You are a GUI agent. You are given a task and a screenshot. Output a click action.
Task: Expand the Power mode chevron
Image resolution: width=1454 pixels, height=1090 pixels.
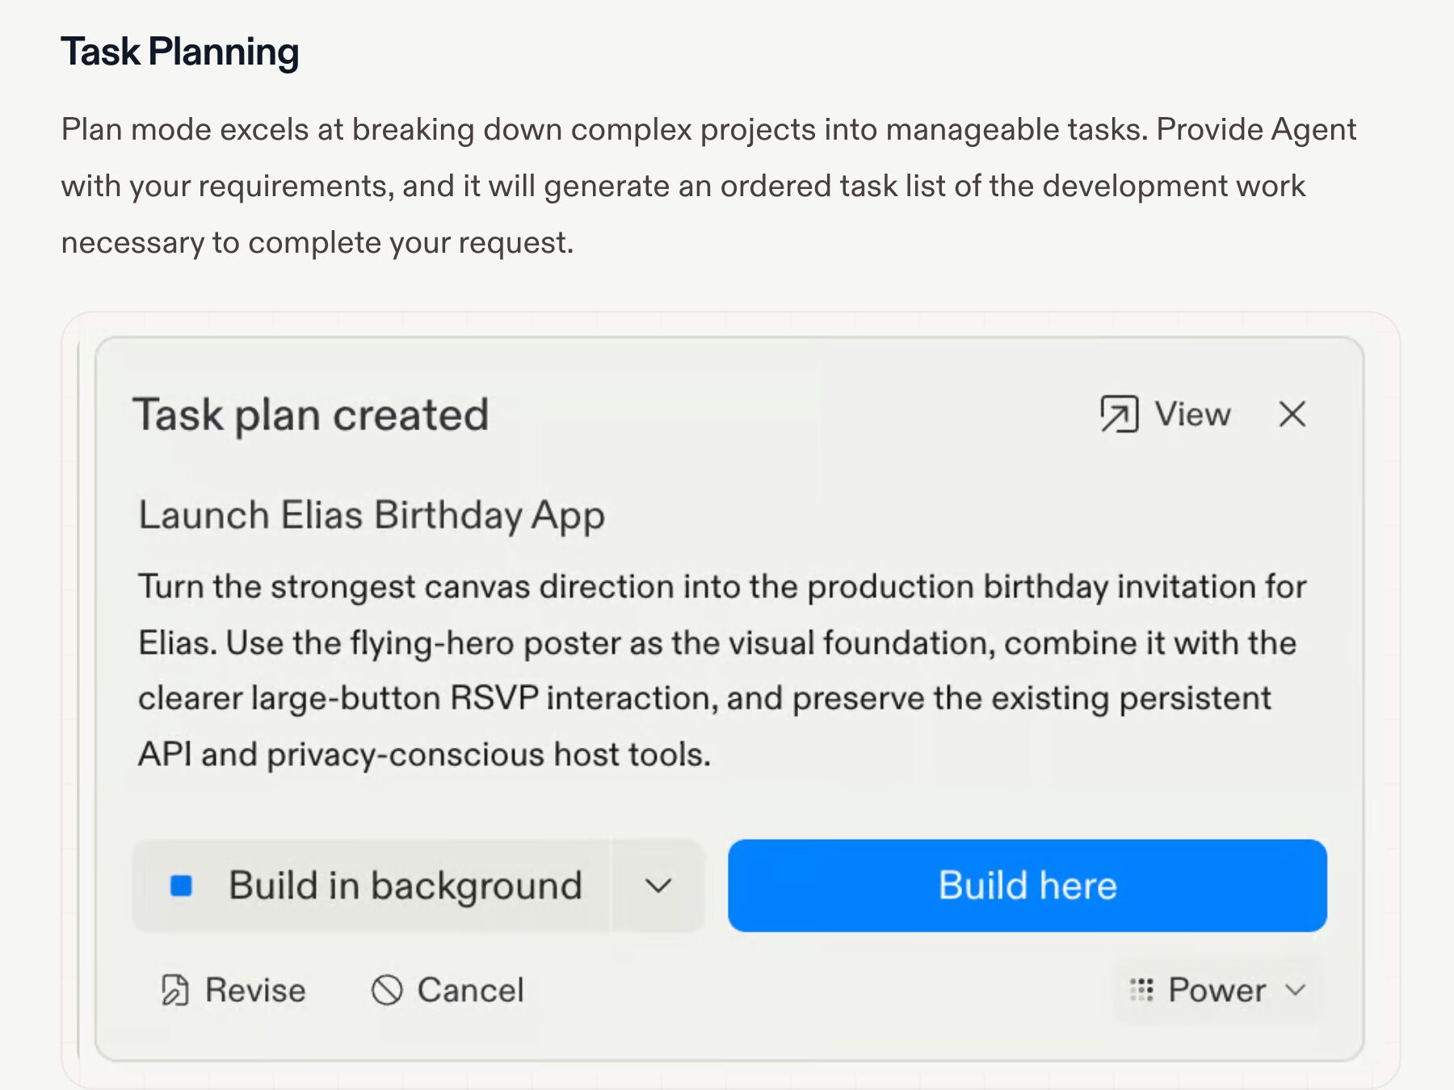tap(1296, 990)
